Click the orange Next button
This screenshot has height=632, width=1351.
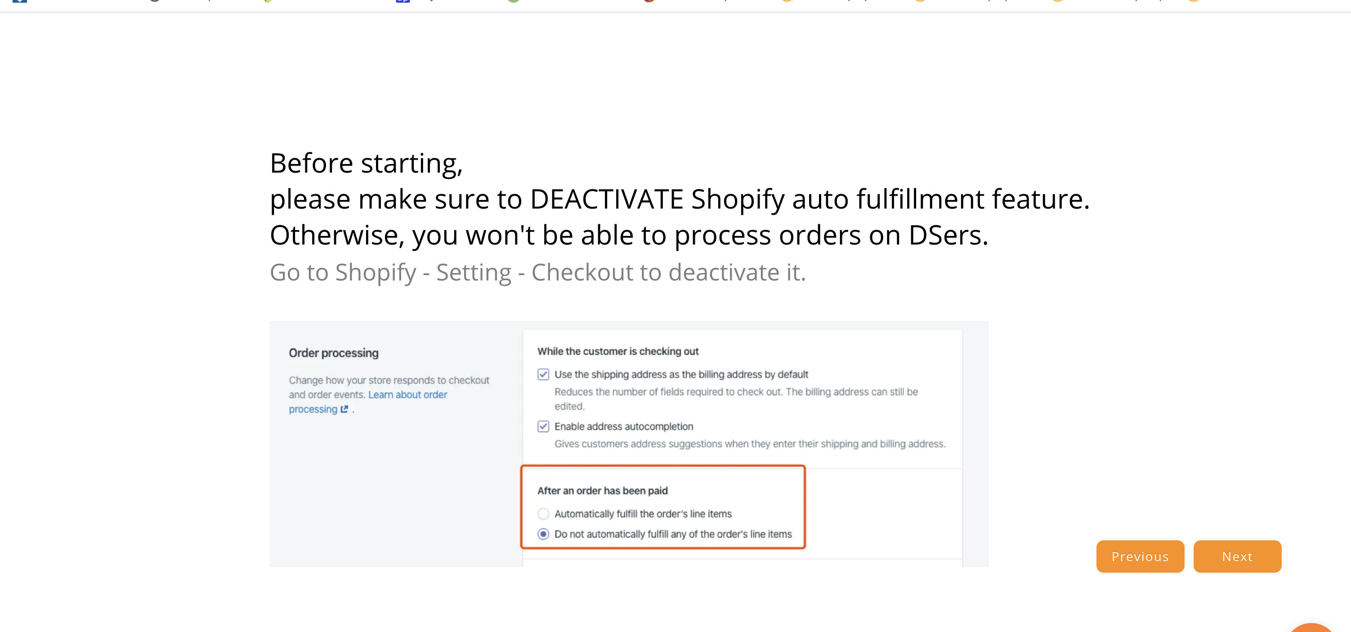[x=1237, y=556]
